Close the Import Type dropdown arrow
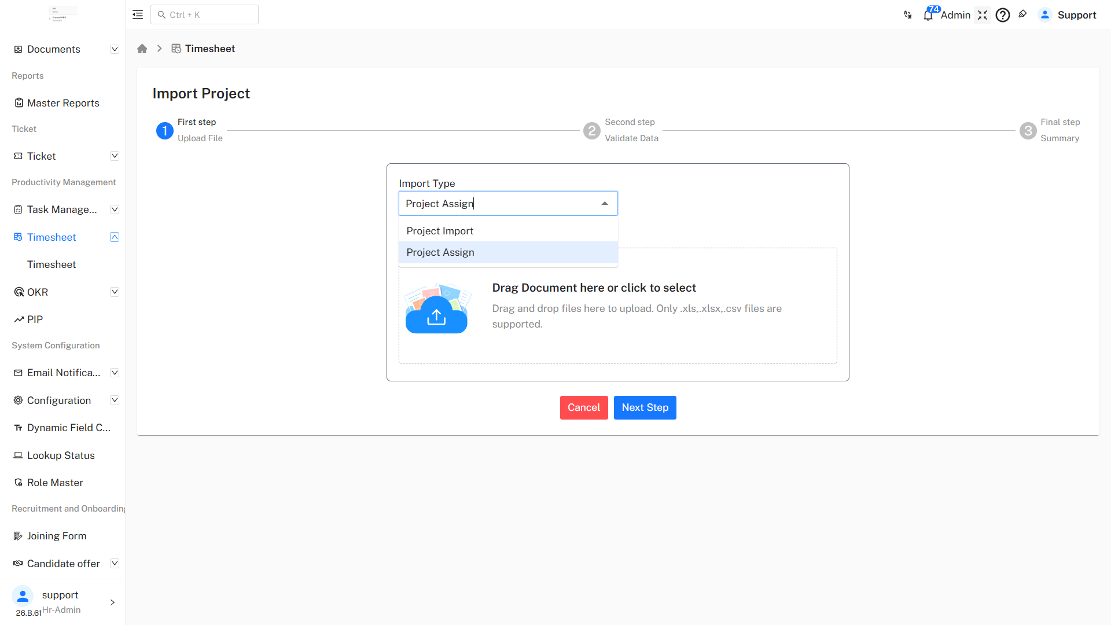This screenshot has width=1111, height=625. pos(605,204)
